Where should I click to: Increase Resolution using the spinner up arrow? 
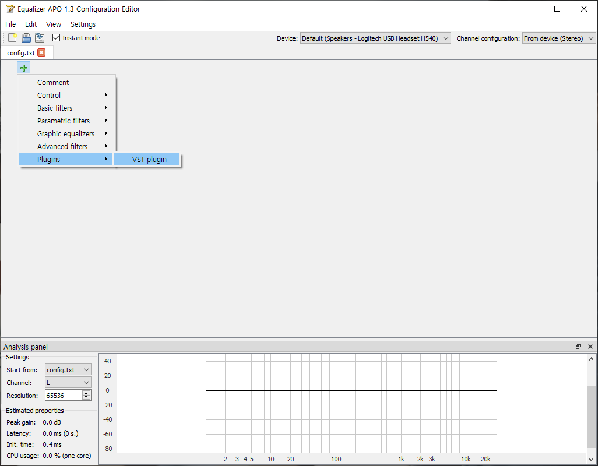click(86, 393)
